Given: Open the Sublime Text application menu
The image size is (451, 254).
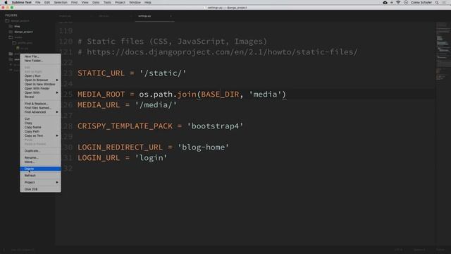Looking at the screenshot, I should click(22, 2).
